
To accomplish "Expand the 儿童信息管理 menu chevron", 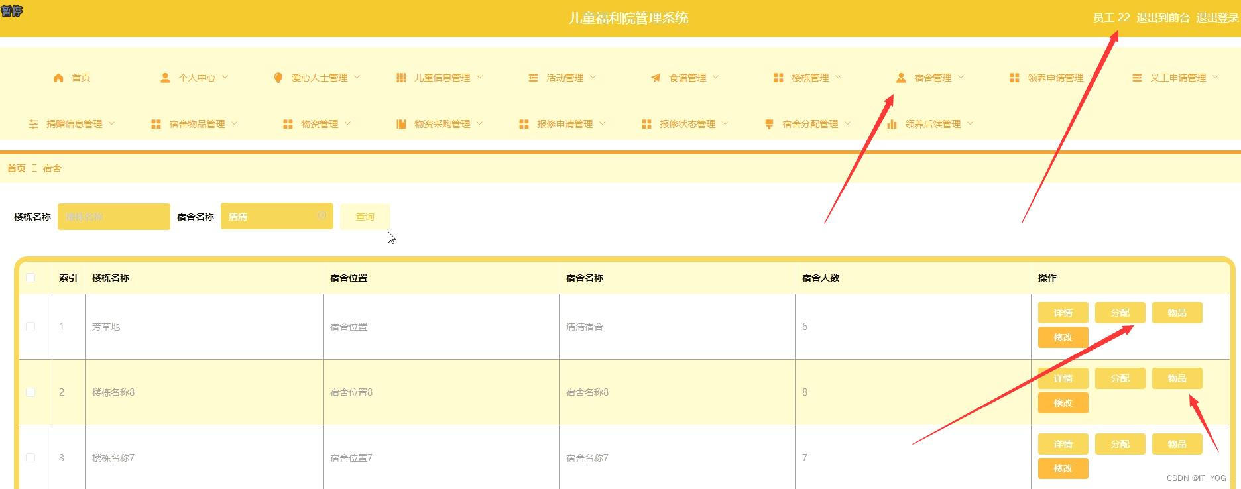I will [479, 77].
